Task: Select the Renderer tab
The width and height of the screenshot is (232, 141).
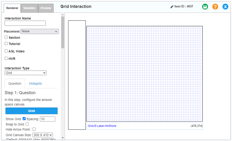Action: pos(12,8)
